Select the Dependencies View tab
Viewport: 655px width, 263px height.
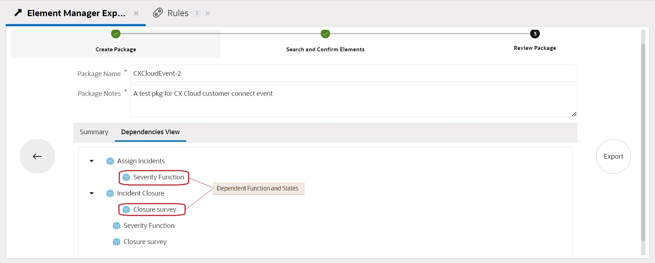[x=150, y=132]
